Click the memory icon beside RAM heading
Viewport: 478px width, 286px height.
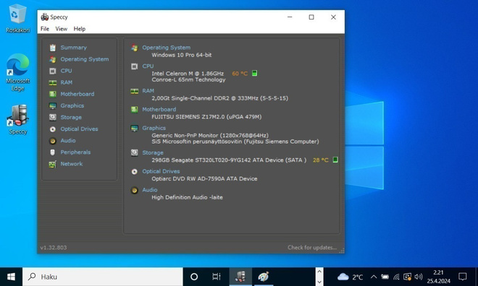[x=135, y=91]
